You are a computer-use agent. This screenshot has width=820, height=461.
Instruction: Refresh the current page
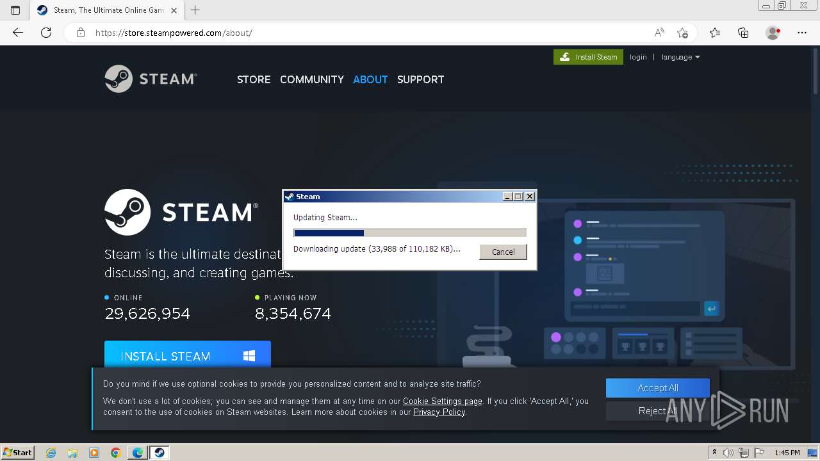[46, 33]
